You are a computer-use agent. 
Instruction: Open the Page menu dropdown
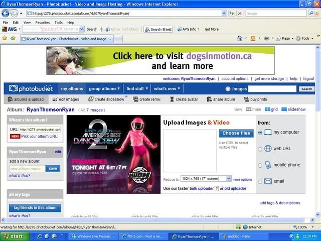coord(285,38)
